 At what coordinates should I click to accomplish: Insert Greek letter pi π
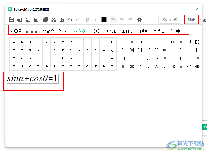click(30, 50)
